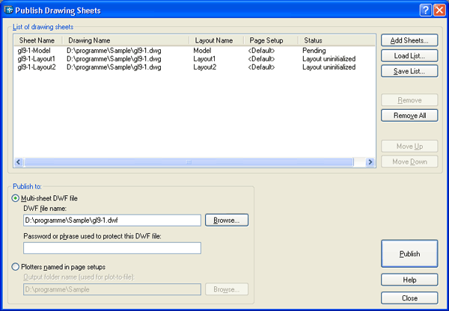
Task: Select the gl9-1-Layout2 sheet row
Action: tap(36, 67)
